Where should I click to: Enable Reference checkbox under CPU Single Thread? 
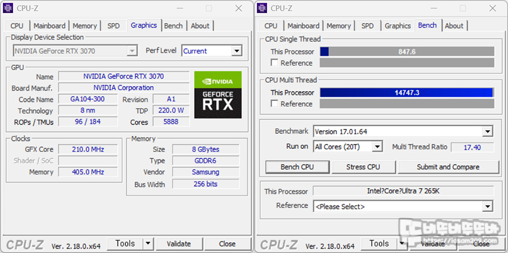(274, 63)
